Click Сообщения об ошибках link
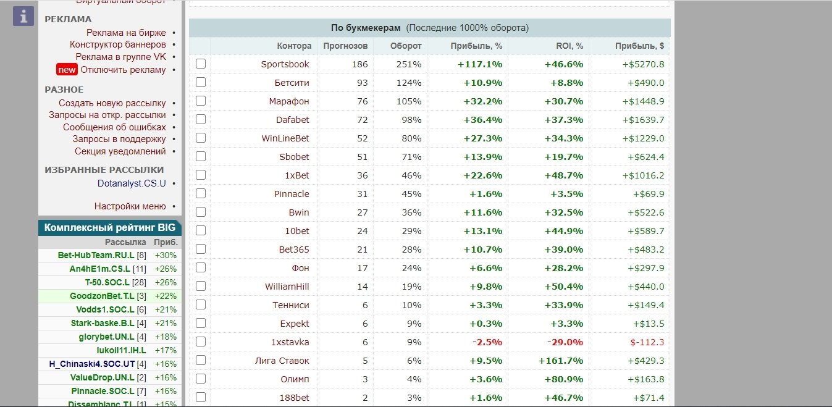832x407 pixels. click(114, 127)
